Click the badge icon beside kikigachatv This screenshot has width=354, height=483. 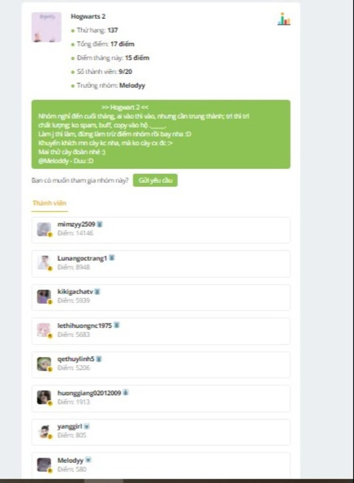coord(97,291)
